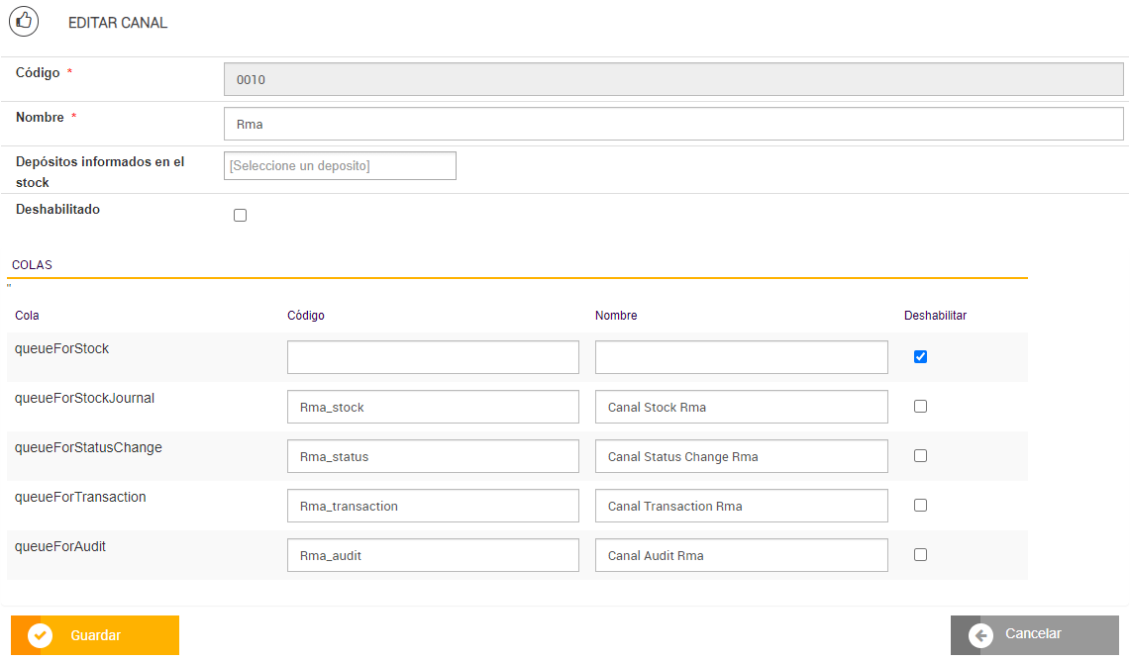Click the empty Nombre field for queueForStock

point(741,357)
